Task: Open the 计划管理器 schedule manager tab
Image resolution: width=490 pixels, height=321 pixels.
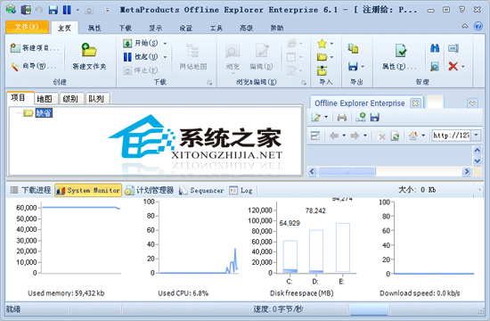Action: coord(150,190)
